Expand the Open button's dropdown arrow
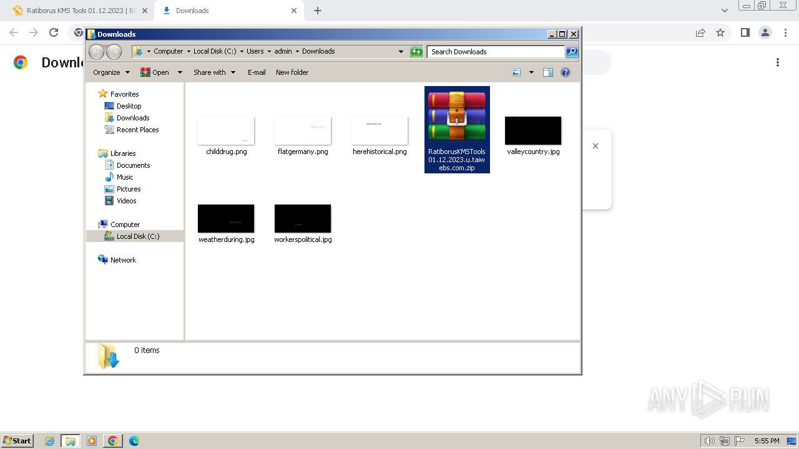Viewport: 799px width, 449px height. (x=180, y=72)
